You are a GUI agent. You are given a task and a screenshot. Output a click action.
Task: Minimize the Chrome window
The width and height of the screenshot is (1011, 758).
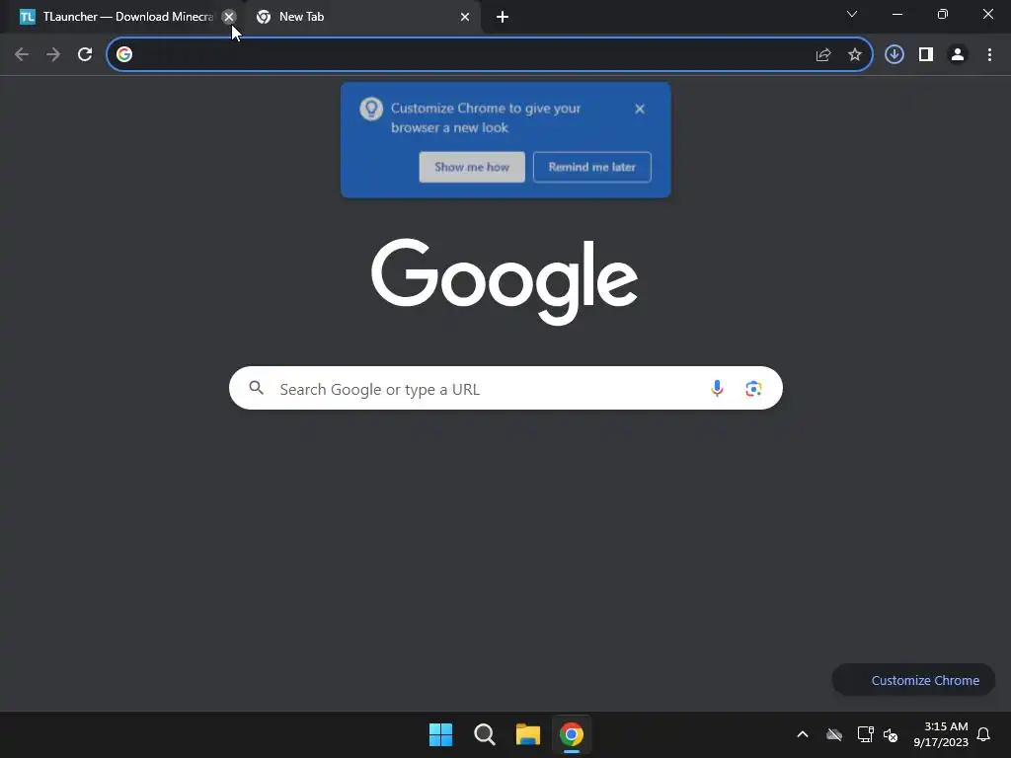pyautogui.click(x=897, y=14)
